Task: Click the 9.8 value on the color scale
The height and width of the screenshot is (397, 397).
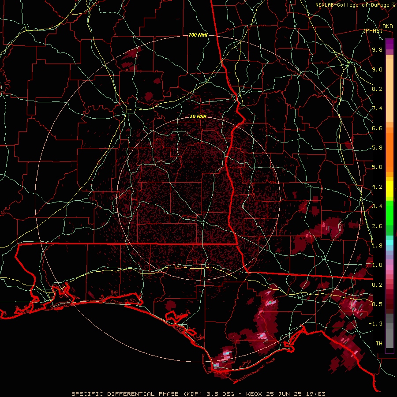Action: point(377,49)
